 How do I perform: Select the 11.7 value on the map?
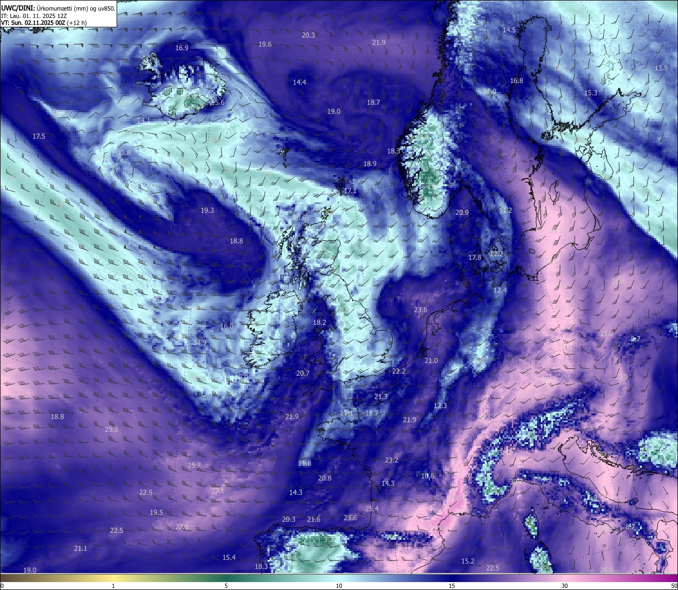tap(372, 413)
